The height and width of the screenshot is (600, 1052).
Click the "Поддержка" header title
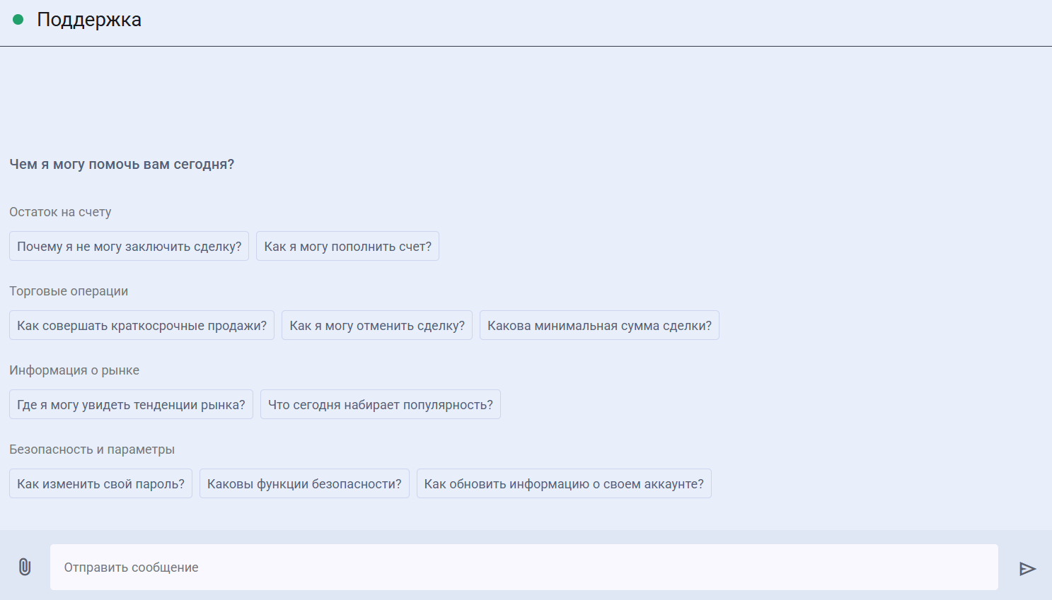[x=90, y=19]
